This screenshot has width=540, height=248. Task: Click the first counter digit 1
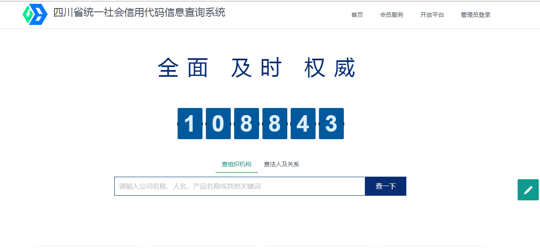[x=190, y=124]
